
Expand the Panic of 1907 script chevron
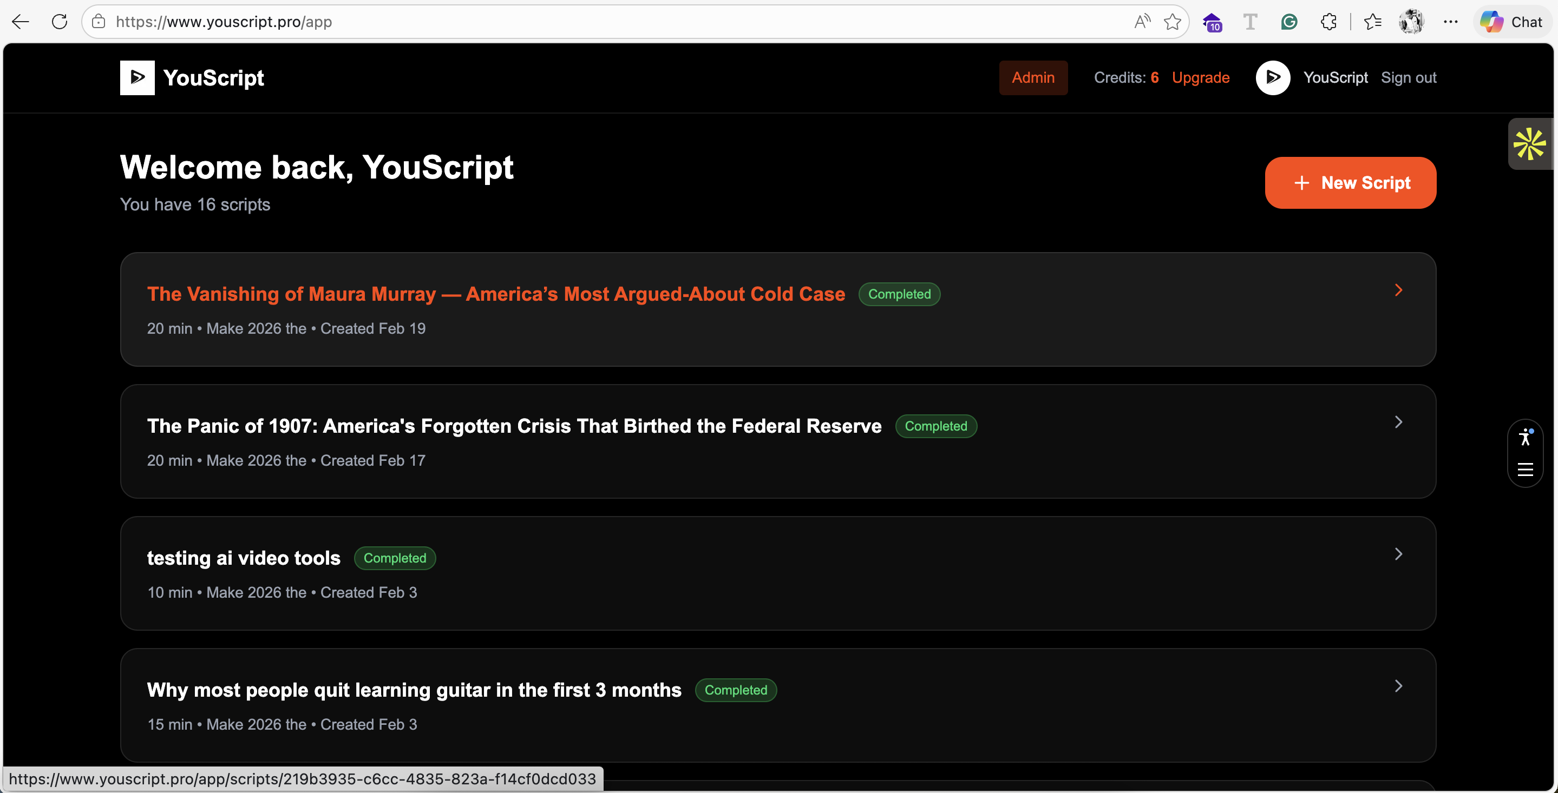(x=1398, y=422)
